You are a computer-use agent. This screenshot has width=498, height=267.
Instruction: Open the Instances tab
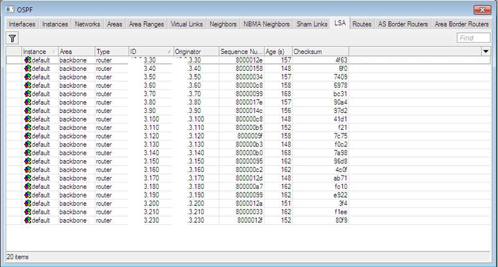(55, 24)
